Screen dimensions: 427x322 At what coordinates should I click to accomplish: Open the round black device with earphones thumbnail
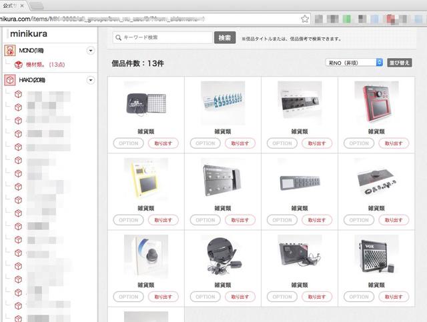click(223, 257)
